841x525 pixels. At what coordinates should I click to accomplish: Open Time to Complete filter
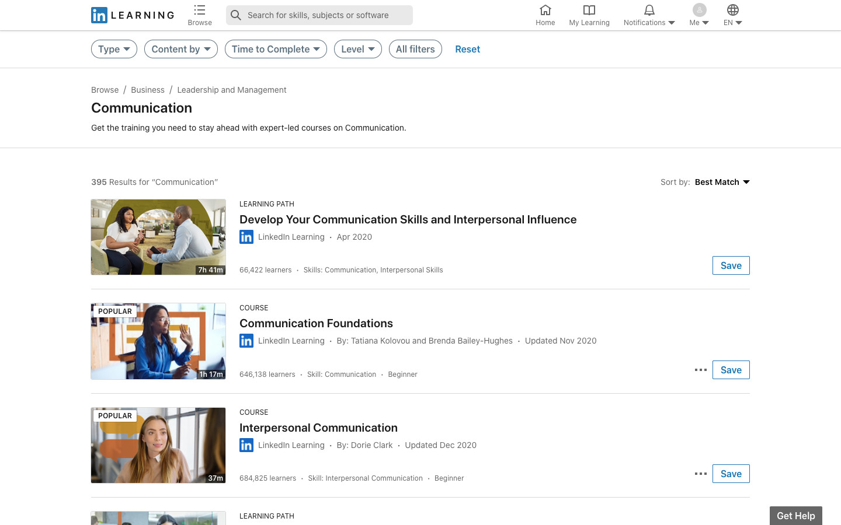[276, 49]
